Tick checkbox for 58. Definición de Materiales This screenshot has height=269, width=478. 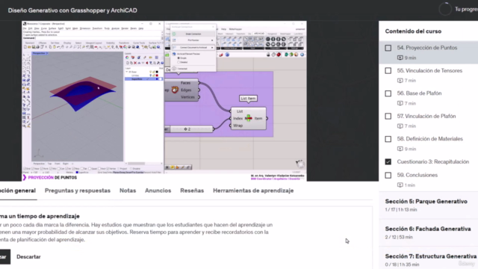tap(388, 139)
